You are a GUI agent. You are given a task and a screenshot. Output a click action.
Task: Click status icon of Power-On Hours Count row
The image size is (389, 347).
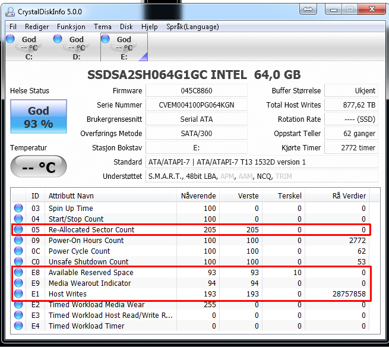[18, 240]
